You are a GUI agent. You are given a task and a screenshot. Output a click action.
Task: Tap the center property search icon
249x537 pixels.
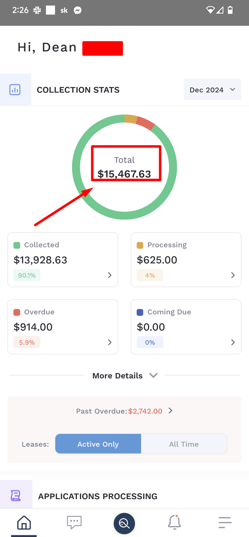124,523
